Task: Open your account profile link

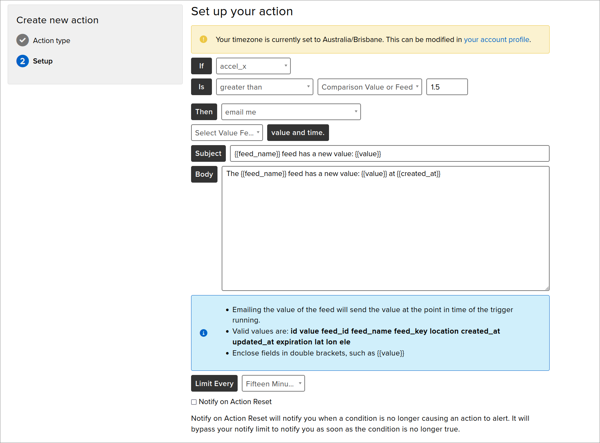Action: (x=496, y=40)
